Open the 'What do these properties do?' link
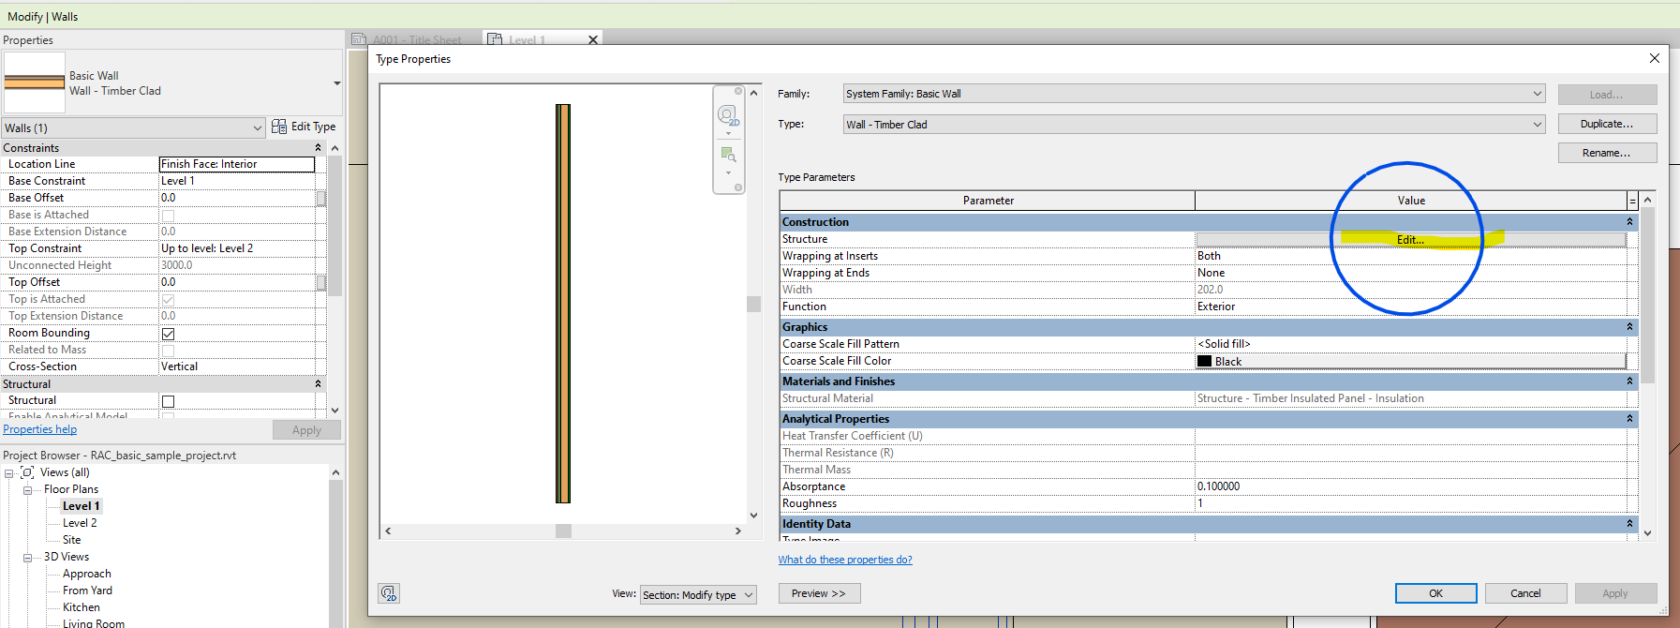Viewport: 1680px width, 628px height. tap(845, 560)
